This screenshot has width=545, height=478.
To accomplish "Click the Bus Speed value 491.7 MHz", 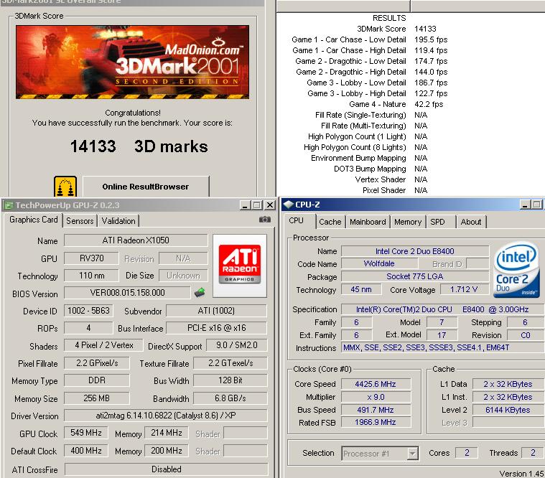I will point(376,410).
